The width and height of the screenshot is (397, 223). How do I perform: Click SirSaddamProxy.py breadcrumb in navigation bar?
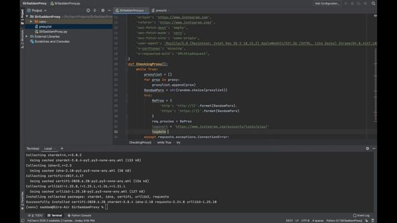66,4
